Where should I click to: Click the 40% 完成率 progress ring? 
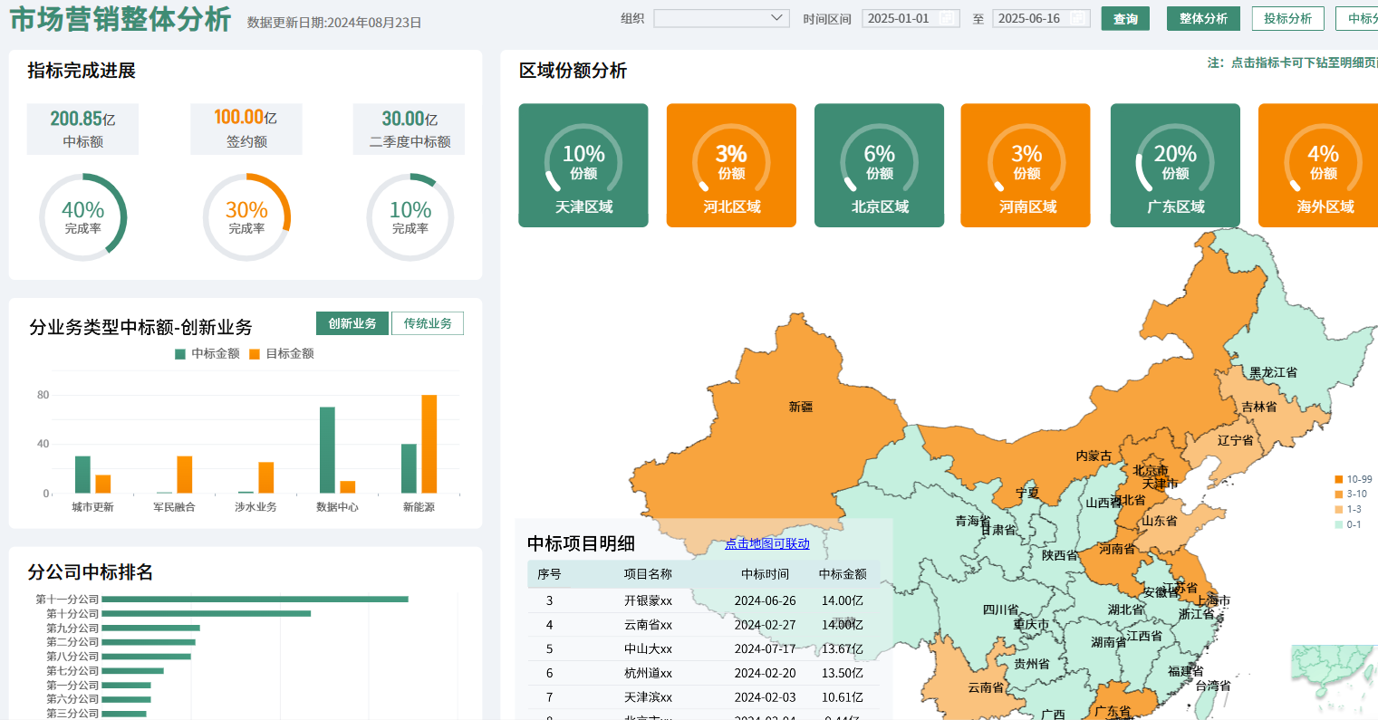point(82,217)
